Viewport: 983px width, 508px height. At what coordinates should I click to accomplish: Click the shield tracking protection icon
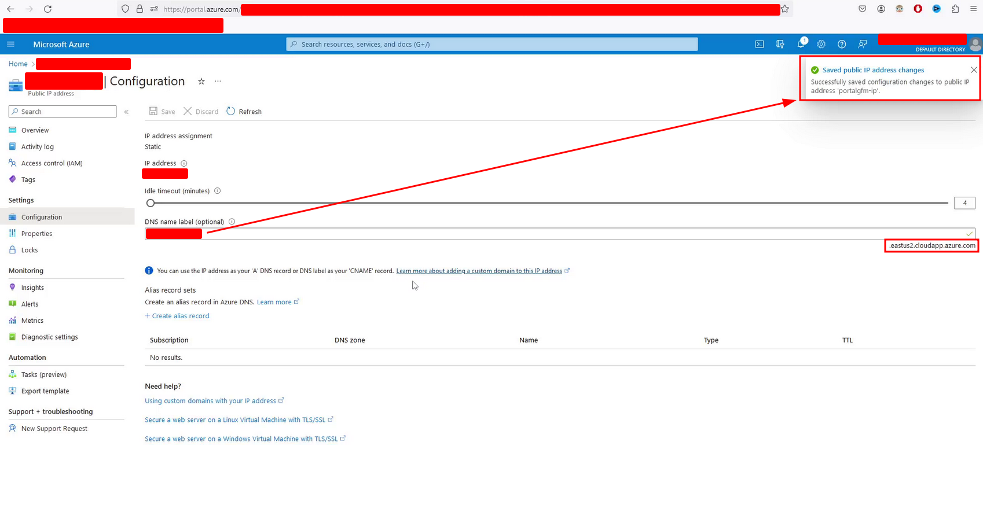pos(125,9)
